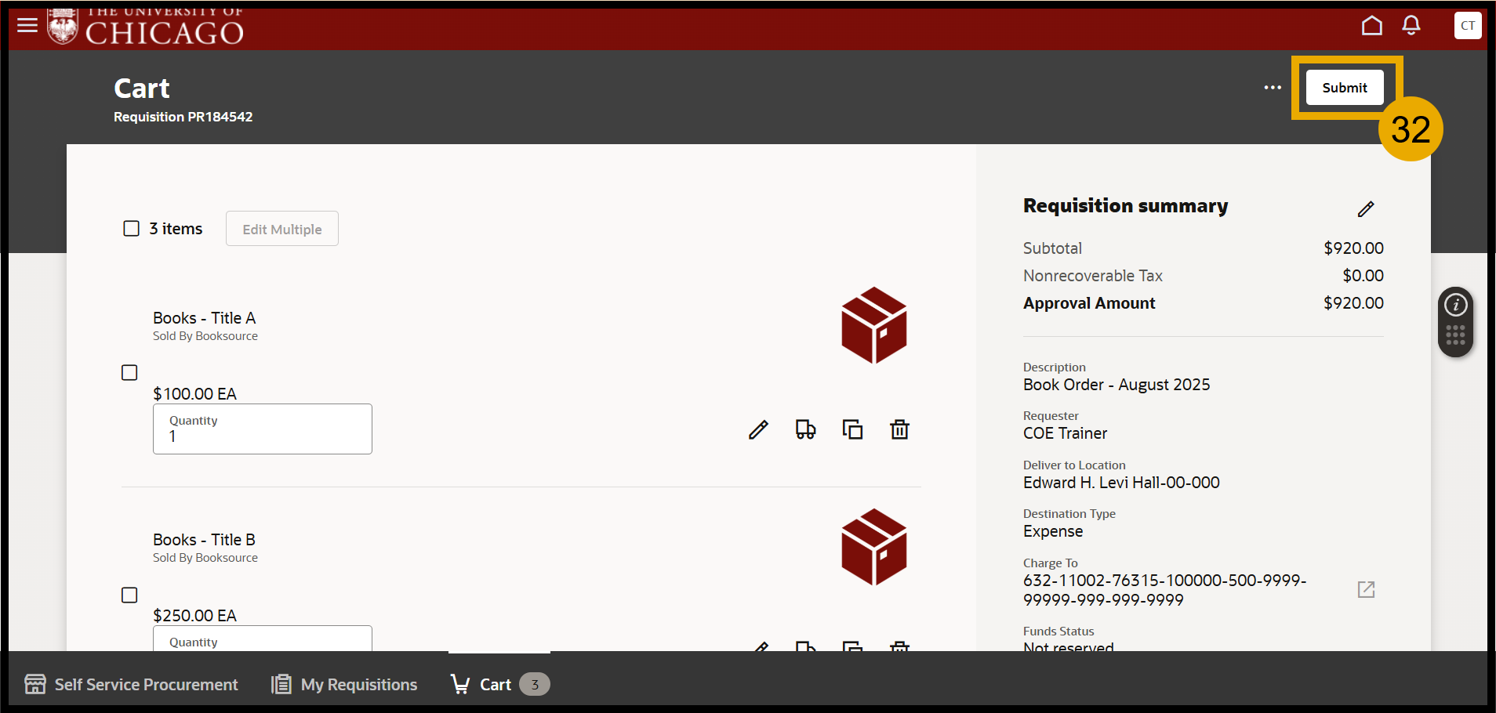Select all 3 items checkbox
This screenshot has height=713, width=1496.
[x=132, y=228]
